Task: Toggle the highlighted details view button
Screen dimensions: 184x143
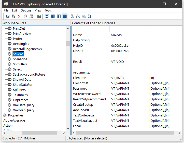Action: pyautogui.click(x=65, y=16)
